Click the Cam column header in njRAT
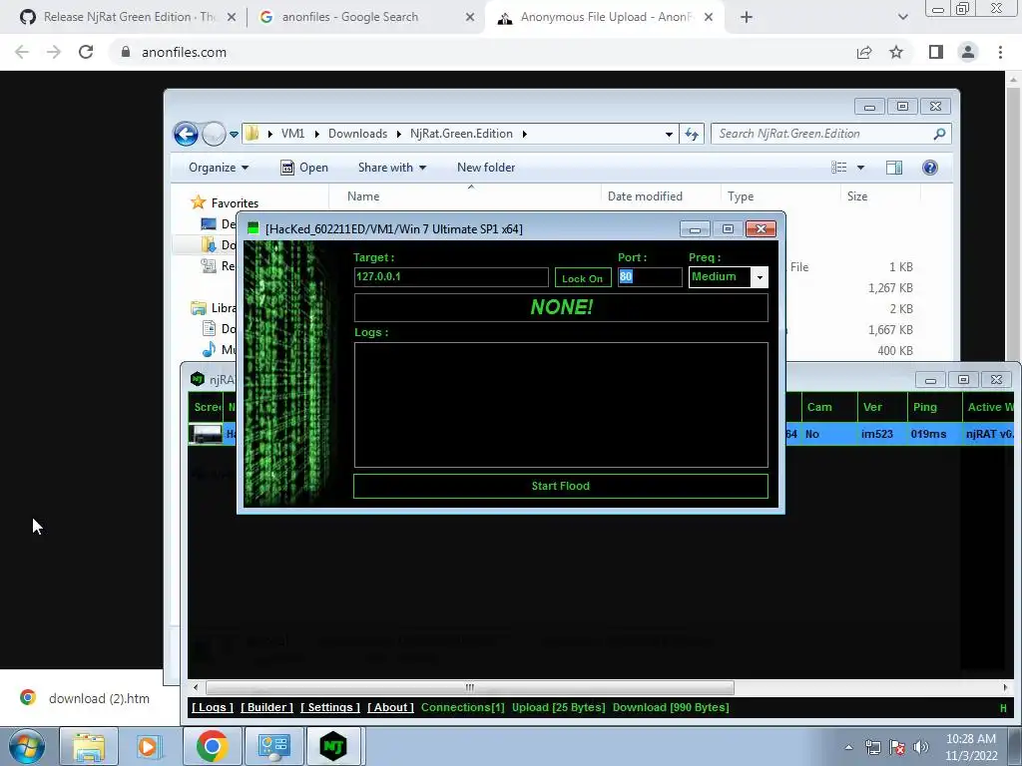The image size is (1022, 766). (x=828, y=407)
